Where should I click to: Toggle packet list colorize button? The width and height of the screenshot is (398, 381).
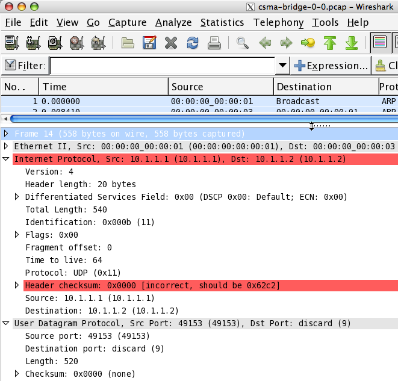380,43
